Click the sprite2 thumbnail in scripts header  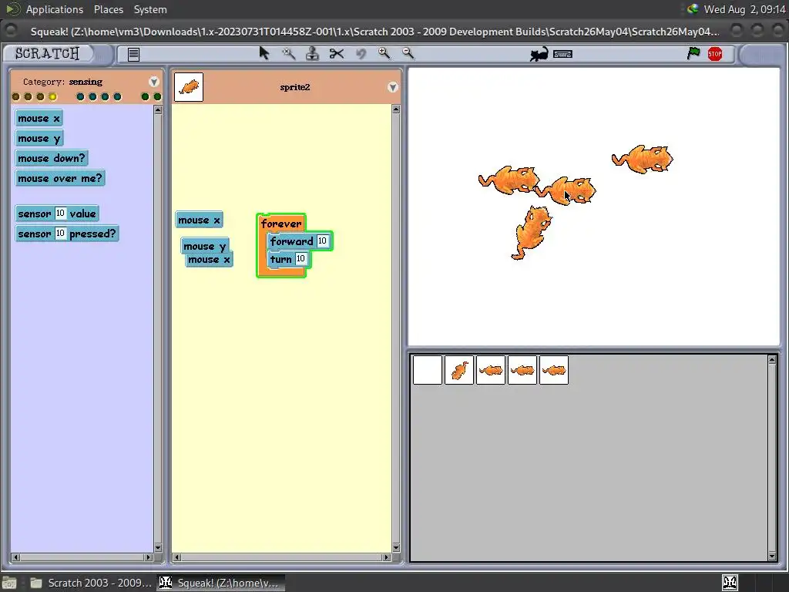click(189, 87)
